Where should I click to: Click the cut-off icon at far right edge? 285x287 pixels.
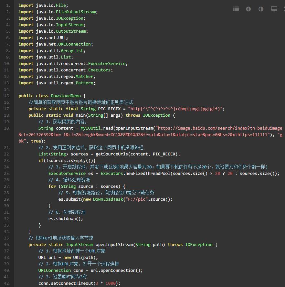tap(283, 9)
